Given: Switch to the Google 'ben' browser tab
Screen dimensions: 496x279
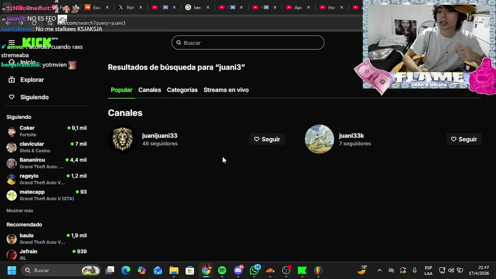Looking at the screenshot, I should [197, 7].
